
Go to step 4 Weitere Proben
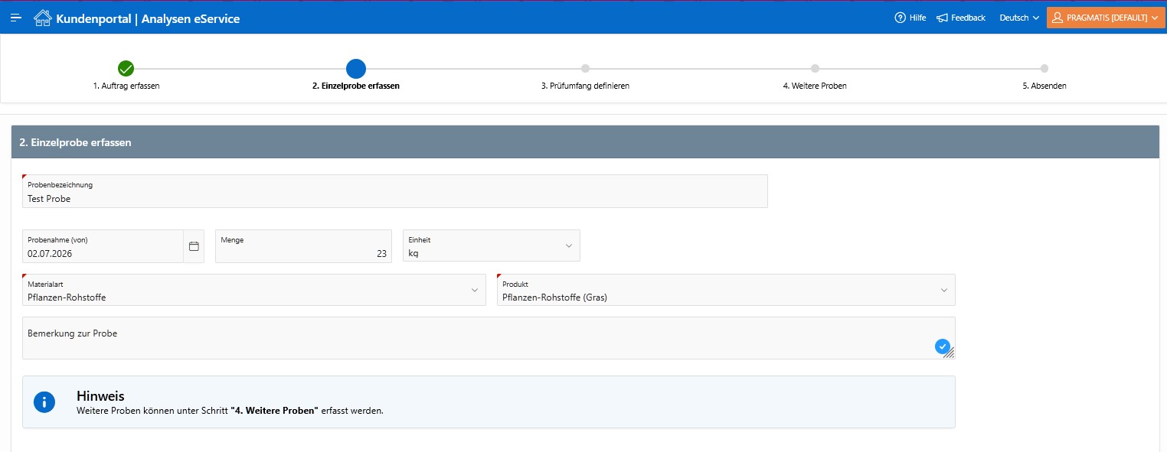(815, 86)
